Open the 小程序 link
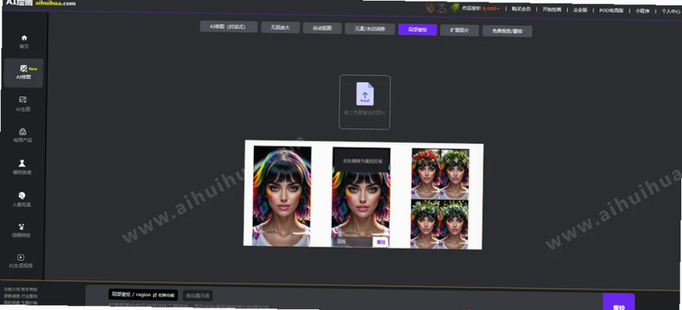682x310 pixels. coord(643,11)
